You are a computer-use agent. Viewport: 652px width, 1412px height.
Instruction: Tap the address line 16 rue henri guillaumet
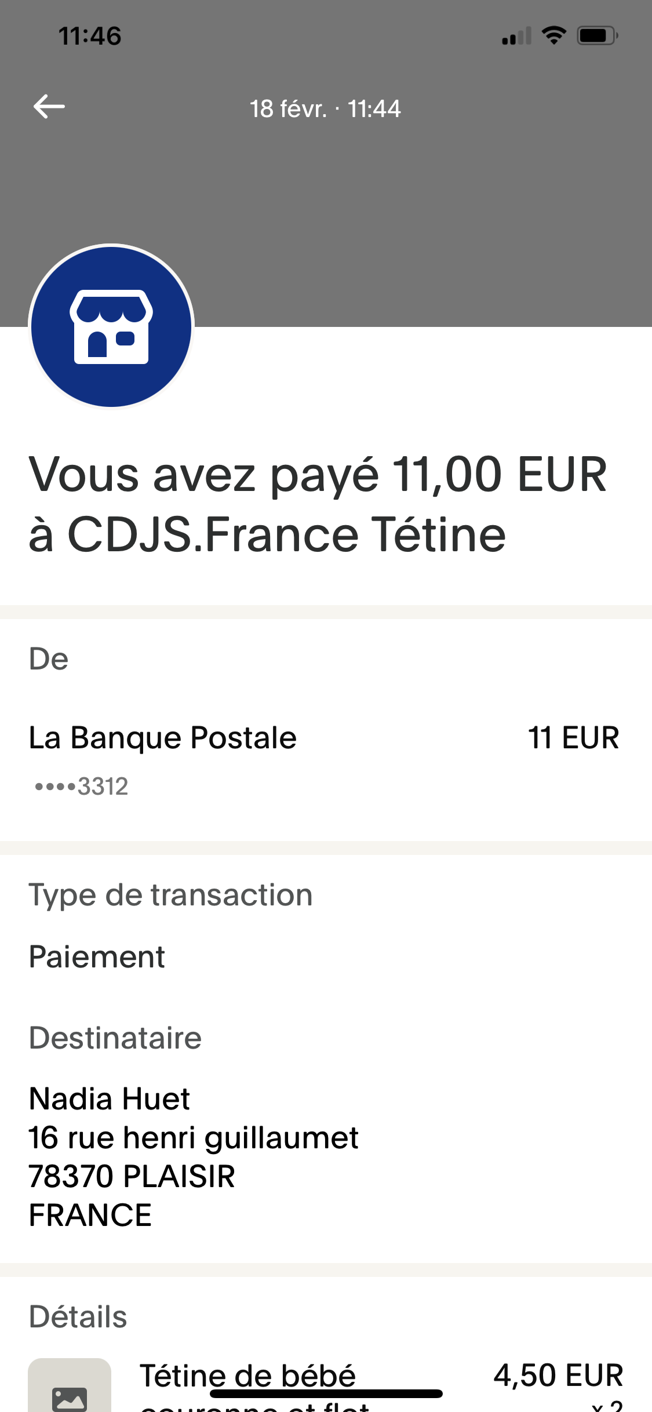point(194,1137)
